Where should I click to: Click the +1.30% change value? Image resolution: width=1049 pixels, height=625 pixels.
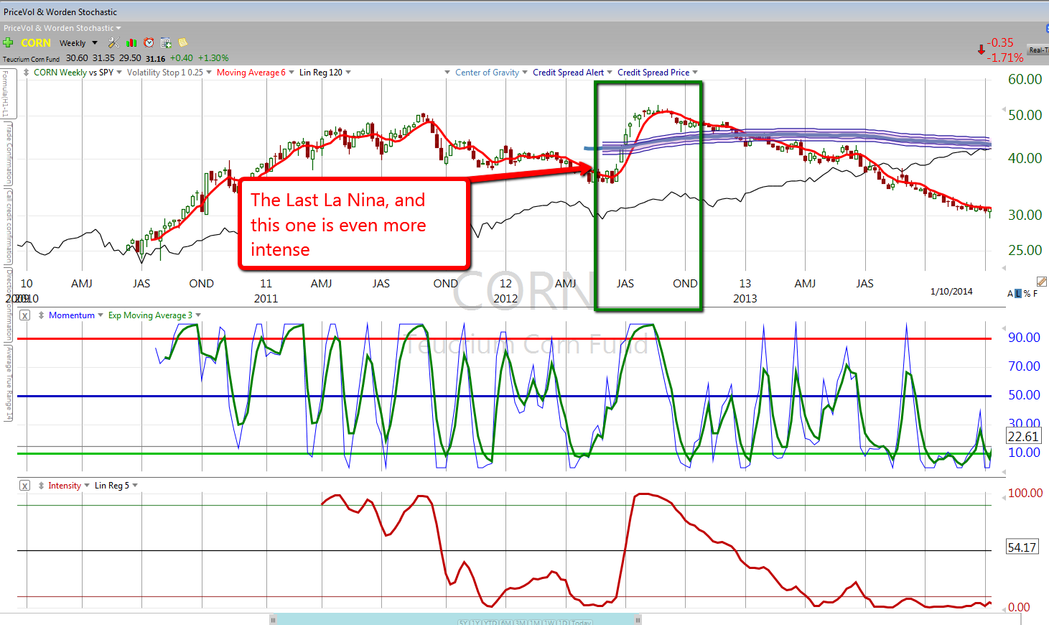(x=213, y=58)
